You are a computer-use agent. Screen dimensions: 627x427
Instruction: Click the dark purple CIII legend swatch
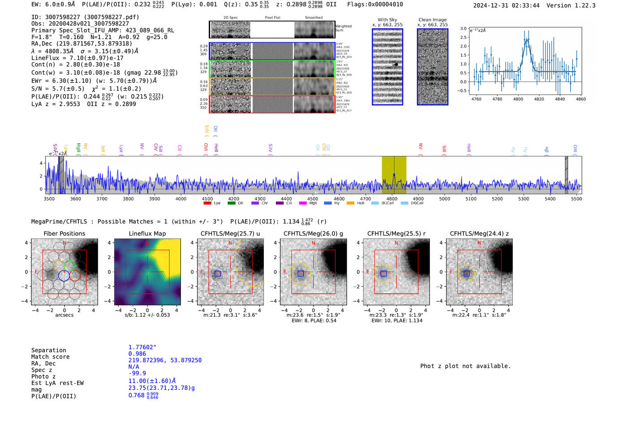280,203
